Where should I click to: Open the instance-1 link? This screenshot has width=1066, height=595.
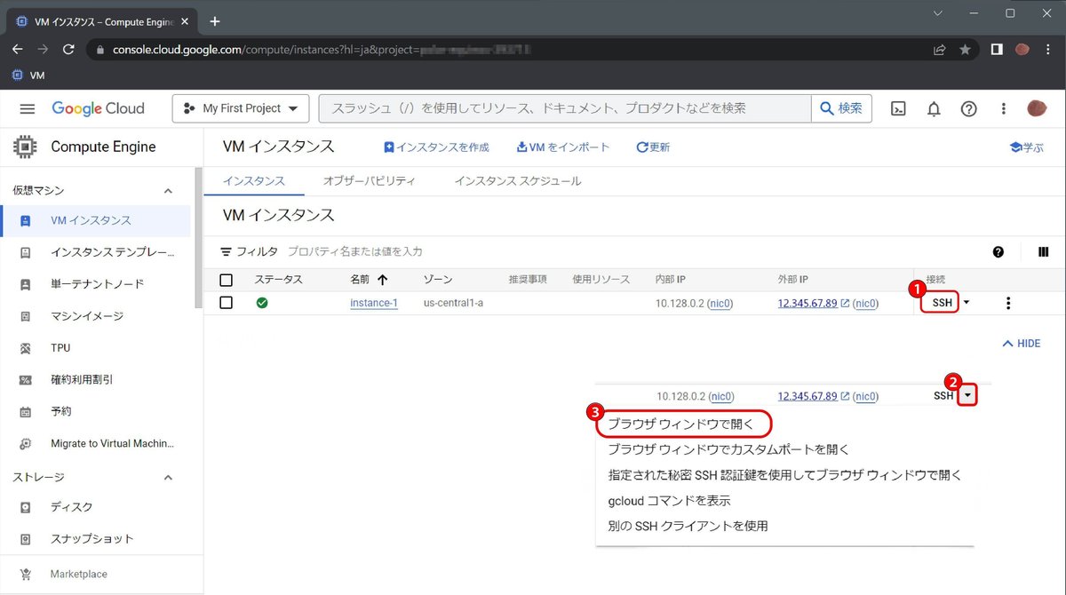point(374,303)
